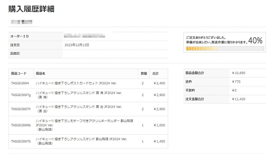The image size is (278, 154).
Task: Click the ¥10,650 subtotal amount
Action: (239, 73)
